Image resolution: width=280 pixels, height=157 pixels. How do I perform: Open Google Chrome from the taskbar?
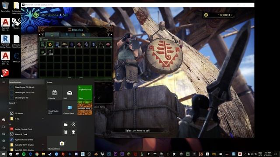pos(37,154)
